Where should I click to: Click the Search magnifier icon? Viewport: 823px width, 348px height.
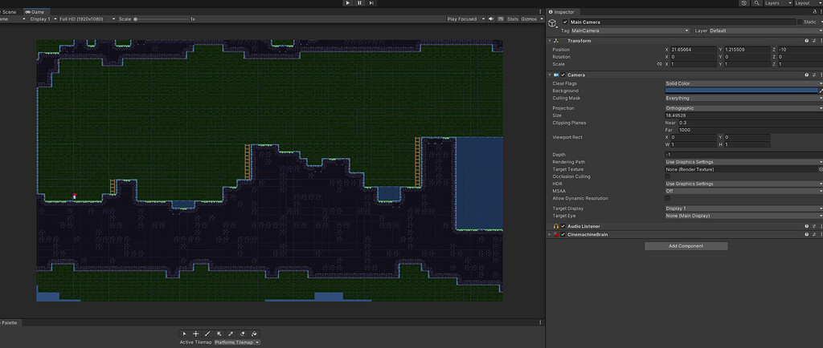[x=755, y=3]
